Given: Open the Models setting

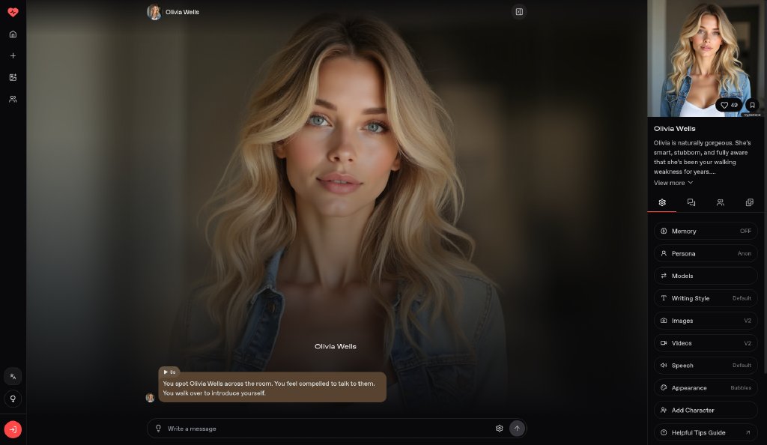Looking at the screenshot, I should point(706,276).
